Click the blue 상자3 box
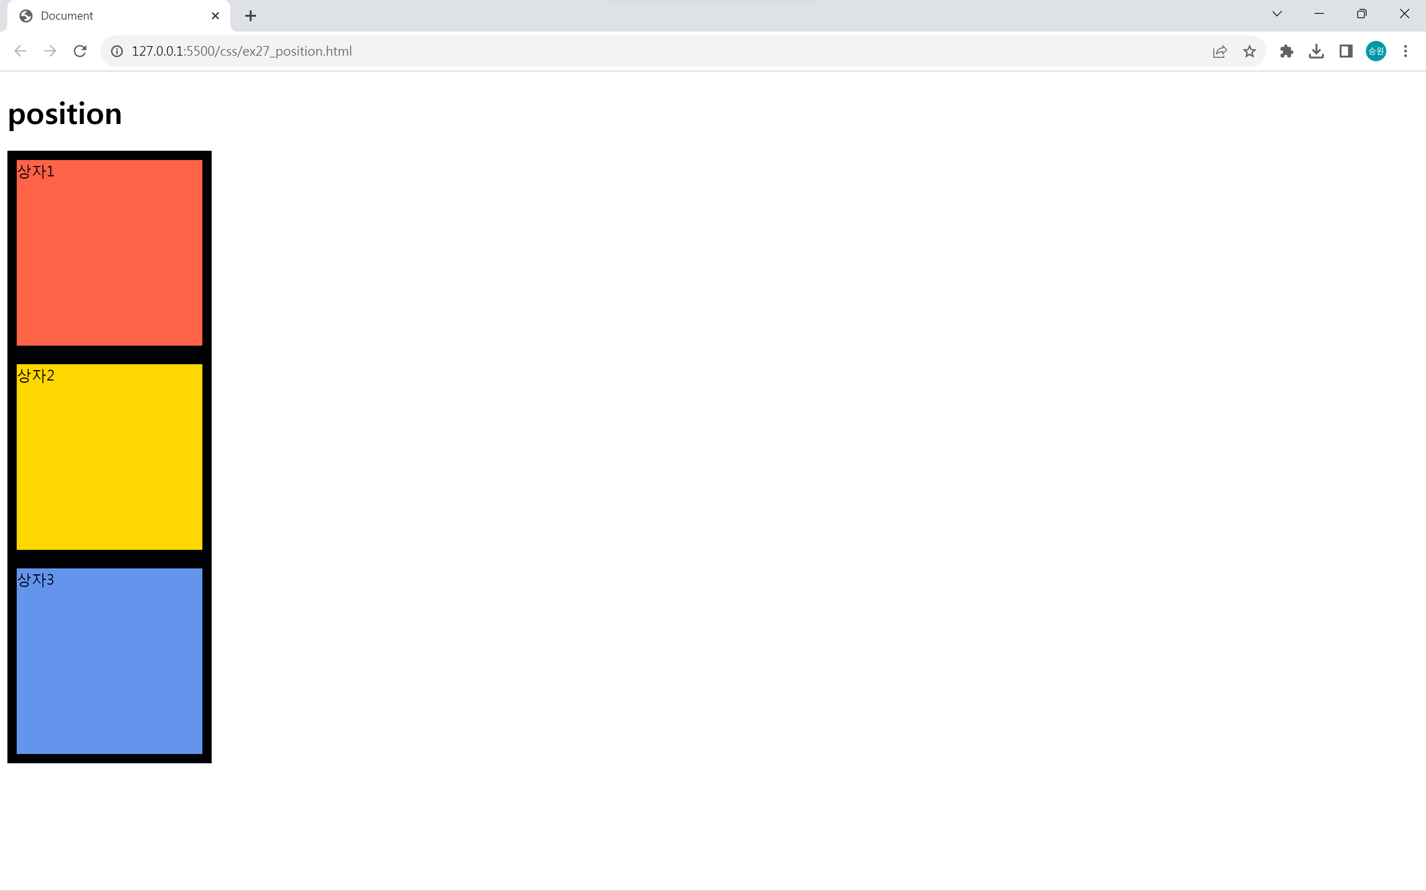This screenshot has width=1426, height=891. pyautogui.click(x=110, y=661)
